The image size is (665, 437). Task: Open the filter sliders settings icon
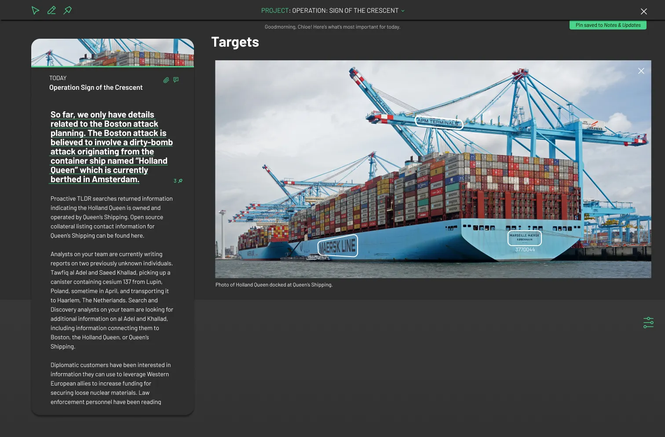648,323
